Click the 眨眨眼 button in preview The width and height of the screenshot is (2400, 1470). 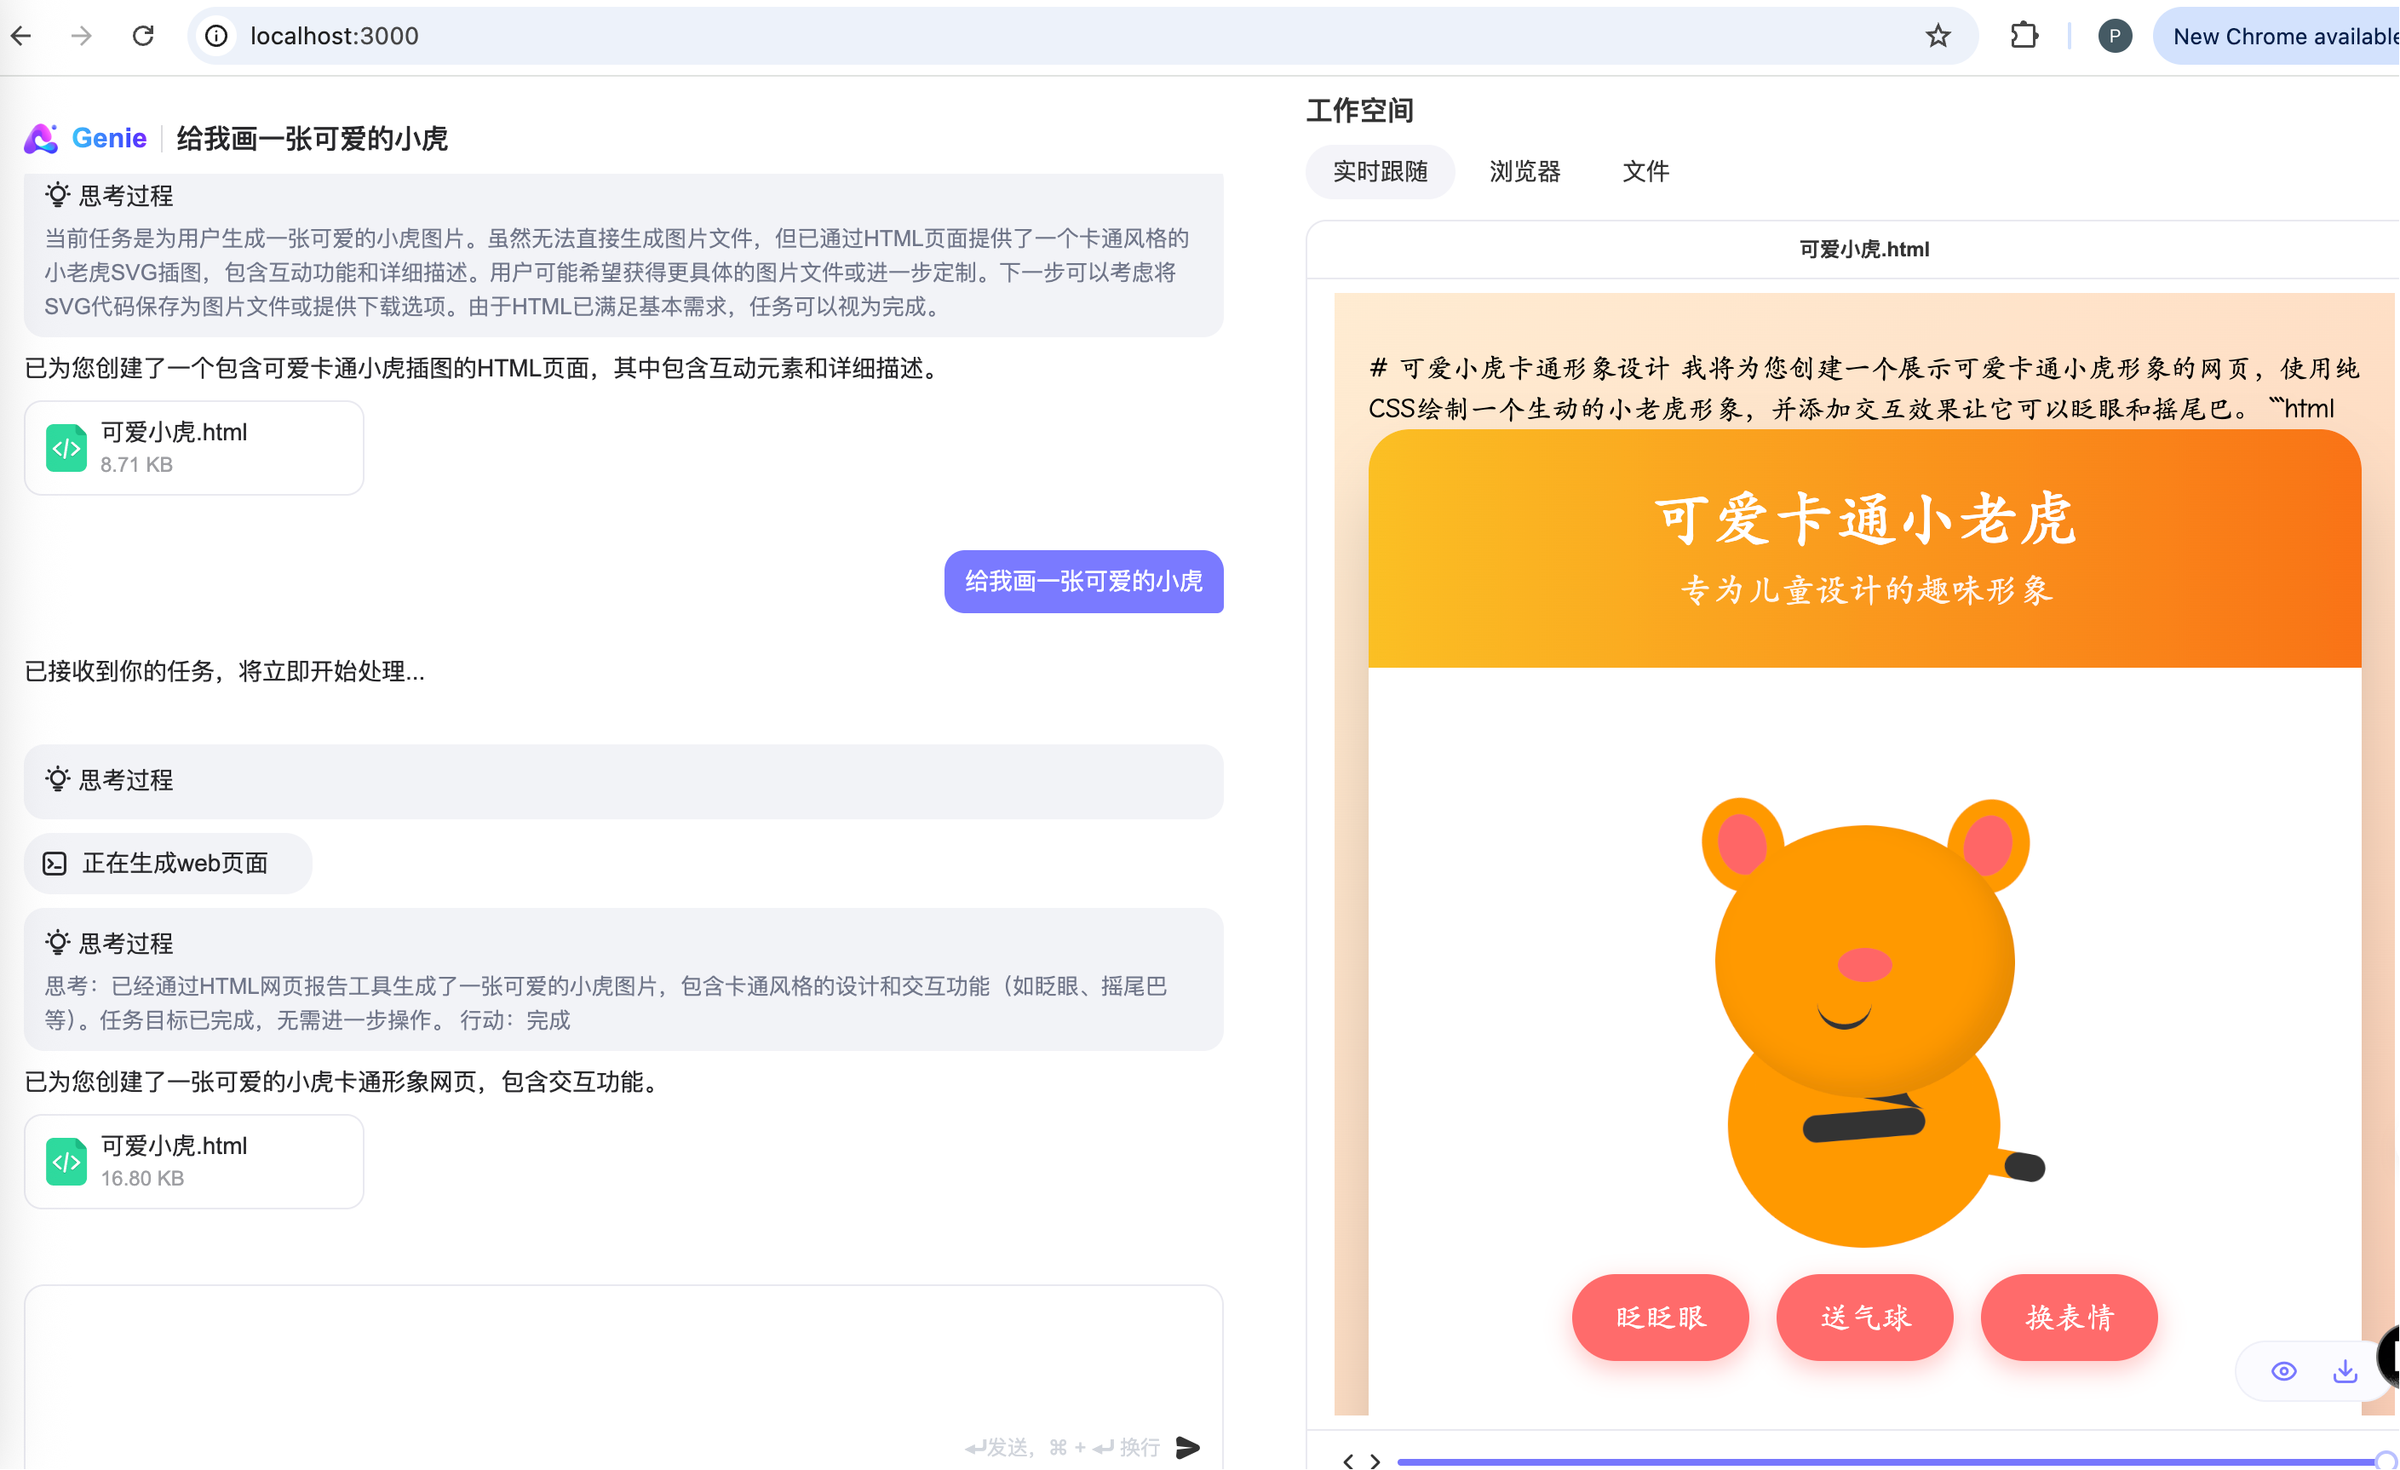click(x=1660, y=1317)
